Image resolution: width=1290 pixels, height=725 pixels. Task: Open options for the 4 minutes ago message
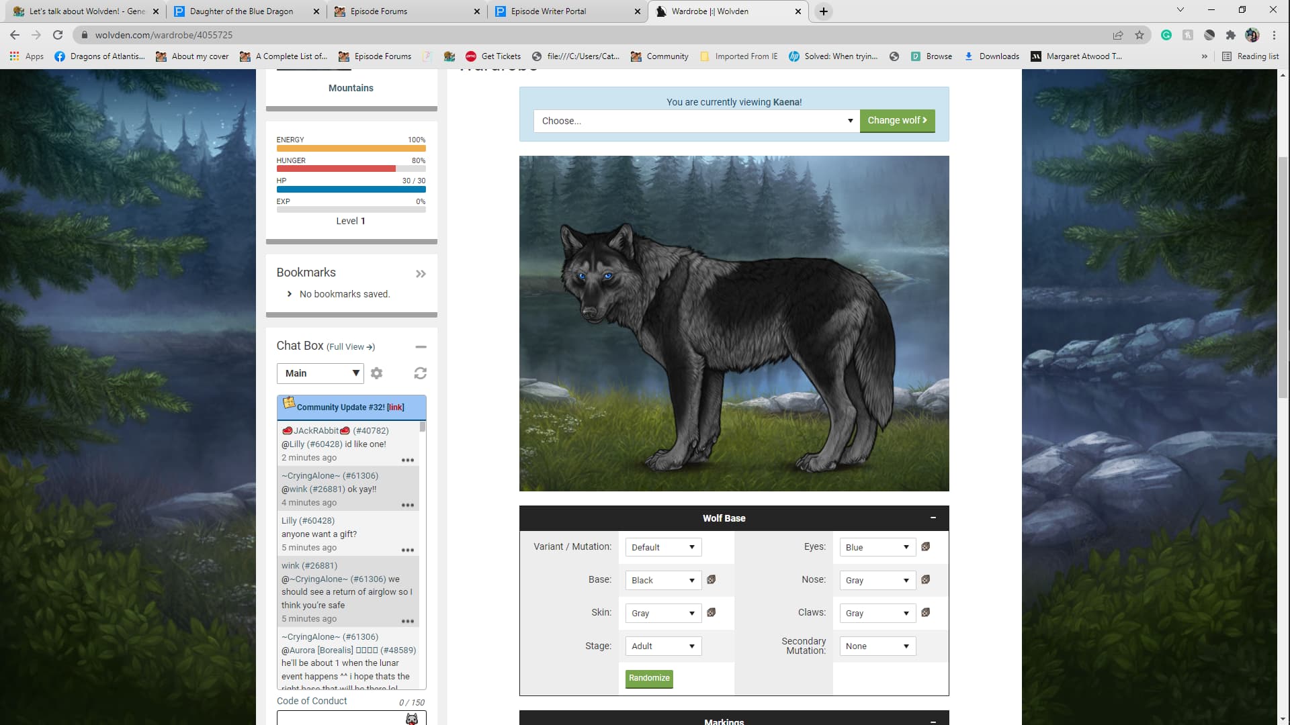pos(408,505)
